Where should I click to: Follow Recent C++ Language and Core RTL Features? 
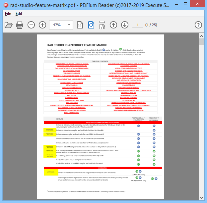72,76
